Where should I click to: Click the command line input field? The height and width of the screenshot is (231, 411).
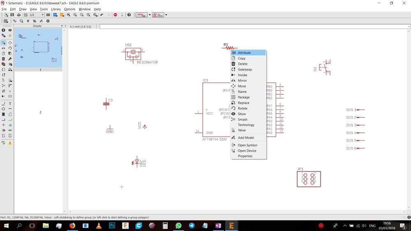pos(253,26)
